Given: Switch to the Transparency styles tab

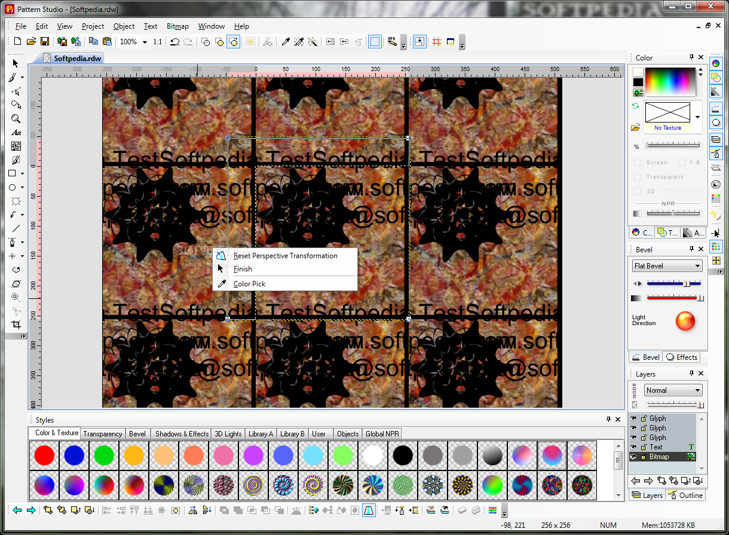Looking at the screenshot, I should (x=103, y=434).
